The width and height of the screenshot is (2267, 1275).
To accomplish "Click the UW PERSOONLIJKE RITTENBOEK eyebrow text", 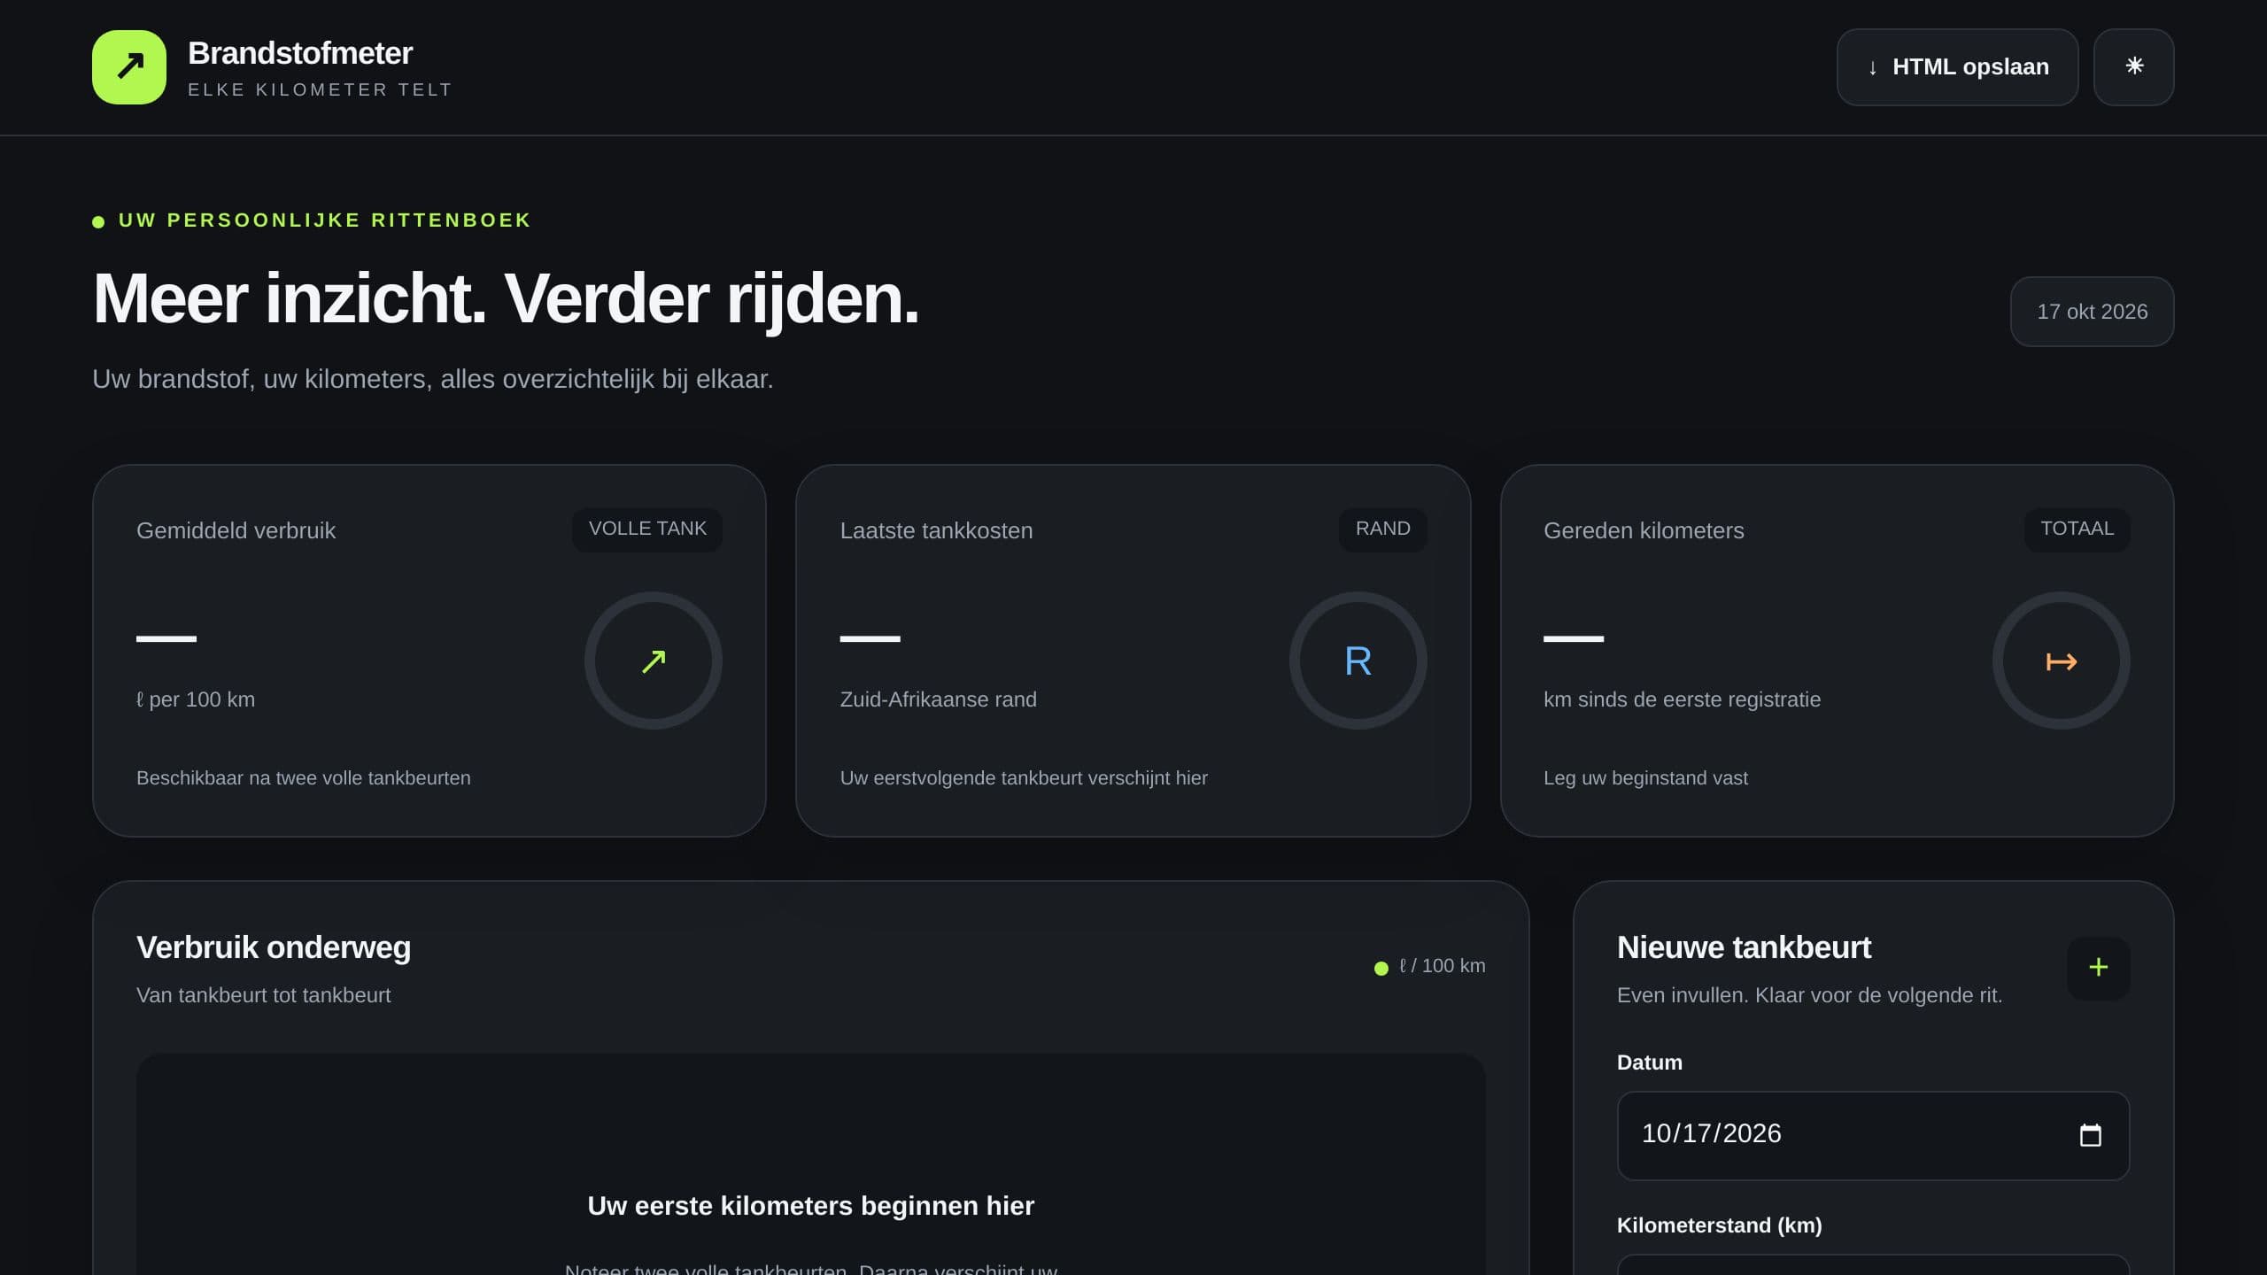I will (x=324, y=220).
